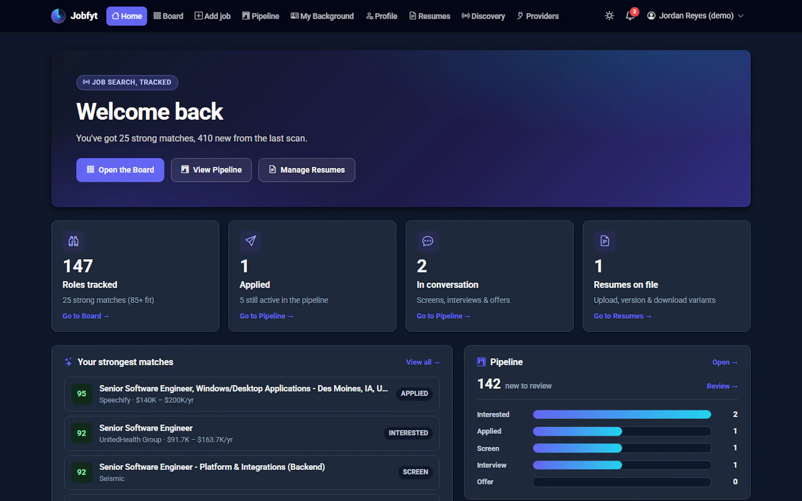
Task: Click the JOB SEARCH, TRACKED badge
Action: [127, 82]
